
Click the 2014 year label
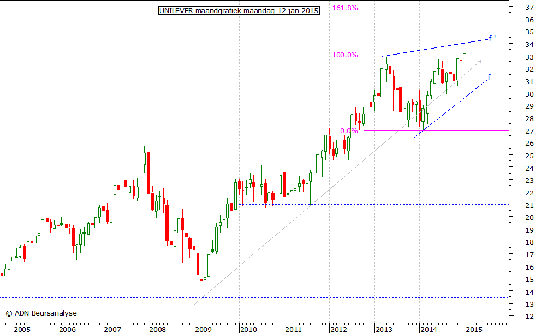point(429,329)
